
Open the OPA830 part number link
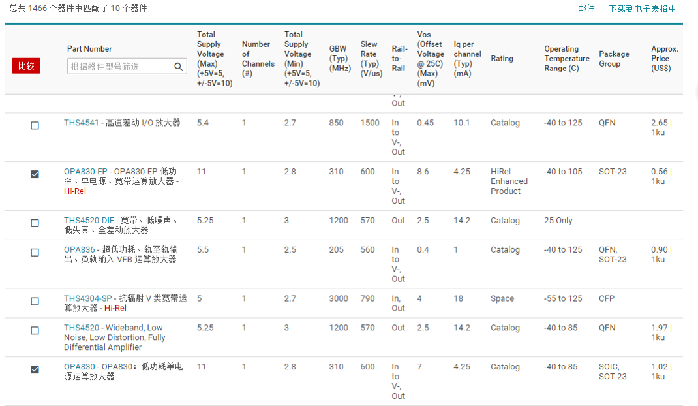pos(79,367)
